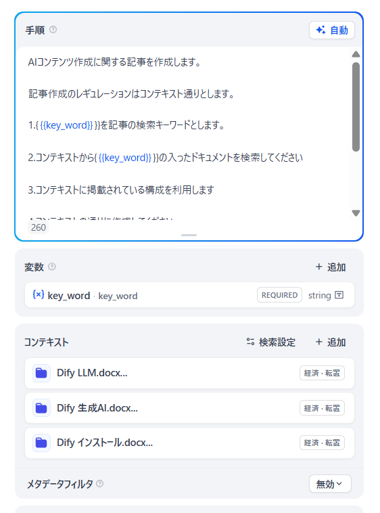This screenshot has width=380, height=513.
Task: Click the string type label
Action: 319,296
